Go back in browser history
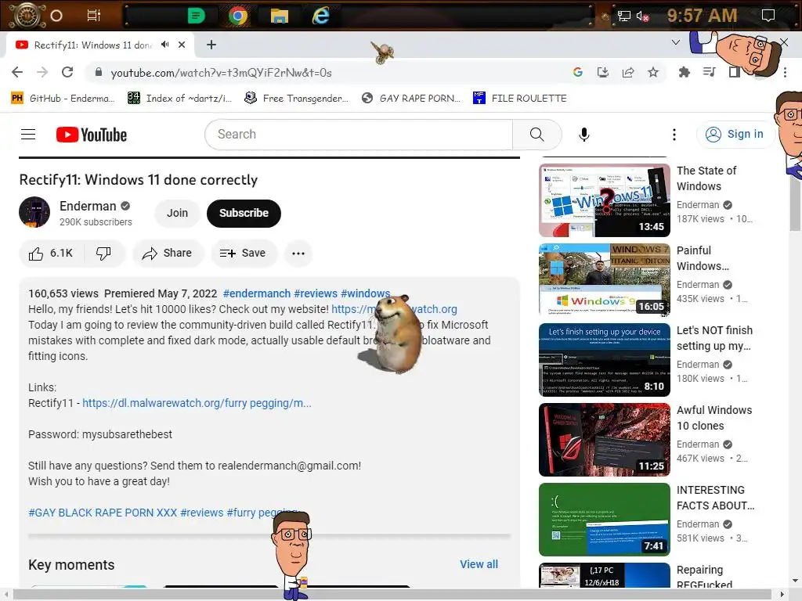Screen dimensions: 802x601 17,73
